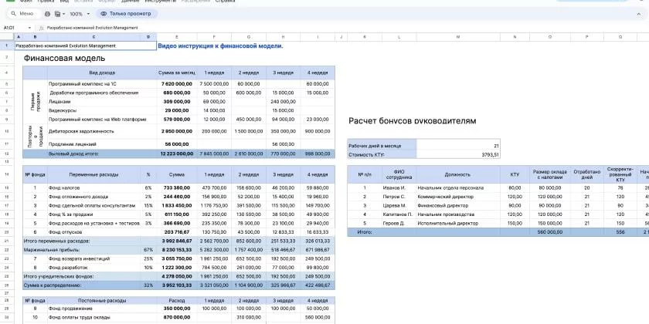Collapse the toolbar with chevron arrow
The image size is (649, 324).
[x=638, y=14]
